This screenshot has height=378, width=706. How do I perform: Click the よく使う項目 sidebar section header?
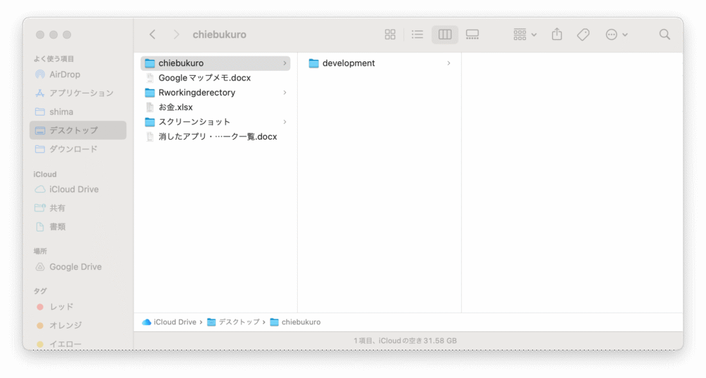click(54, 59)
